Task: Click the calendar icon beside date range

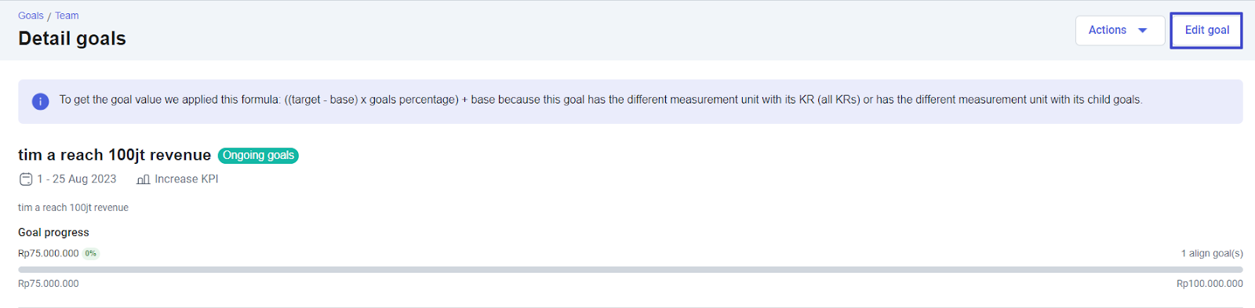Action: coord(26,179)
